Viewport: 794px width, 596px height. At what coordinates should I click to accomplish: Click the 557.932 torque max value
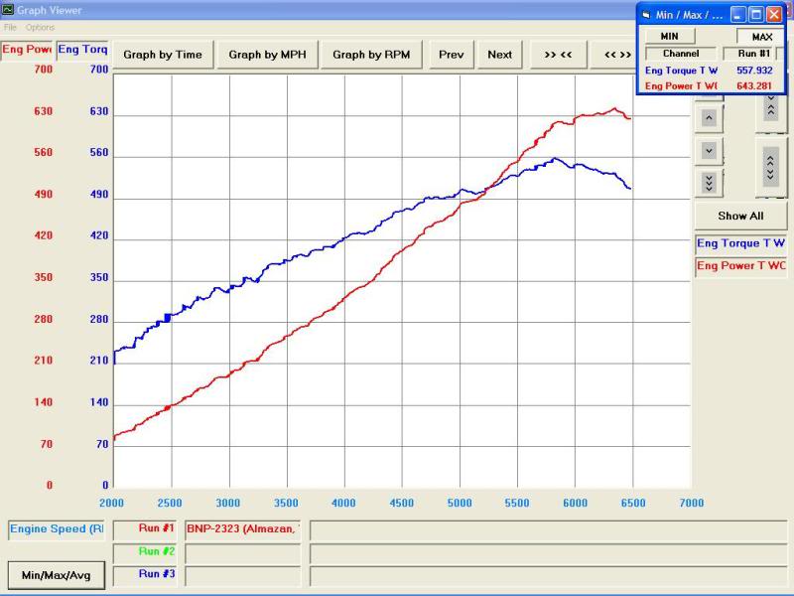[754, 71]
